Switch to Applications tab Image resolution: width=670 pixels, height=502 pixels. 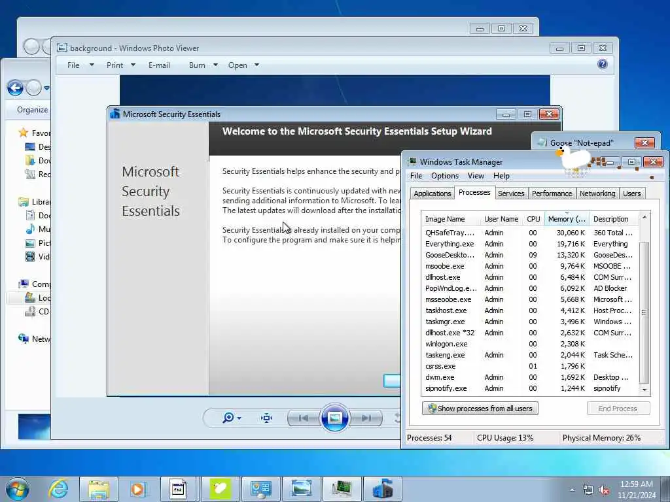coord(432,193)
